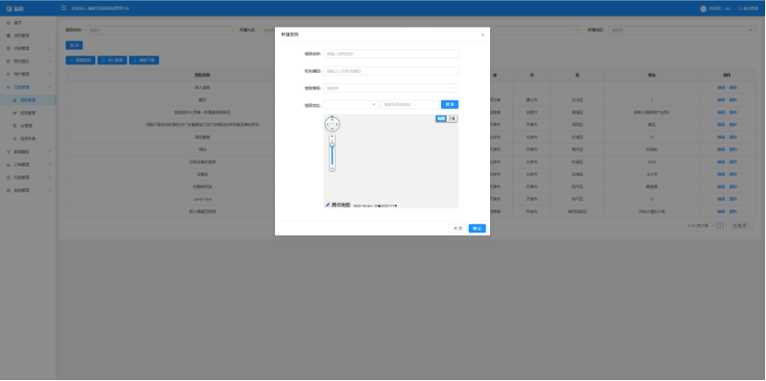This screenshot has height=381, width=766.
Task: Switch map to satellite view
Action: click(x=451, y=119)
